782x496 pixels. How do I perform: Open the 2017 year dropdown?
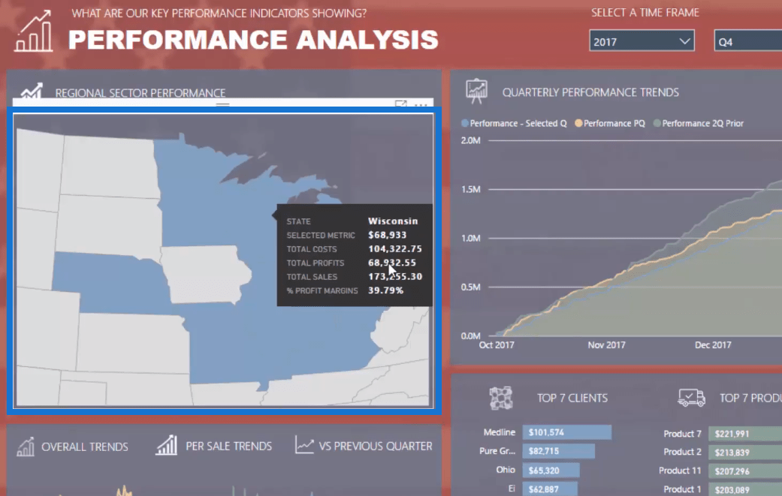point(642,41)
